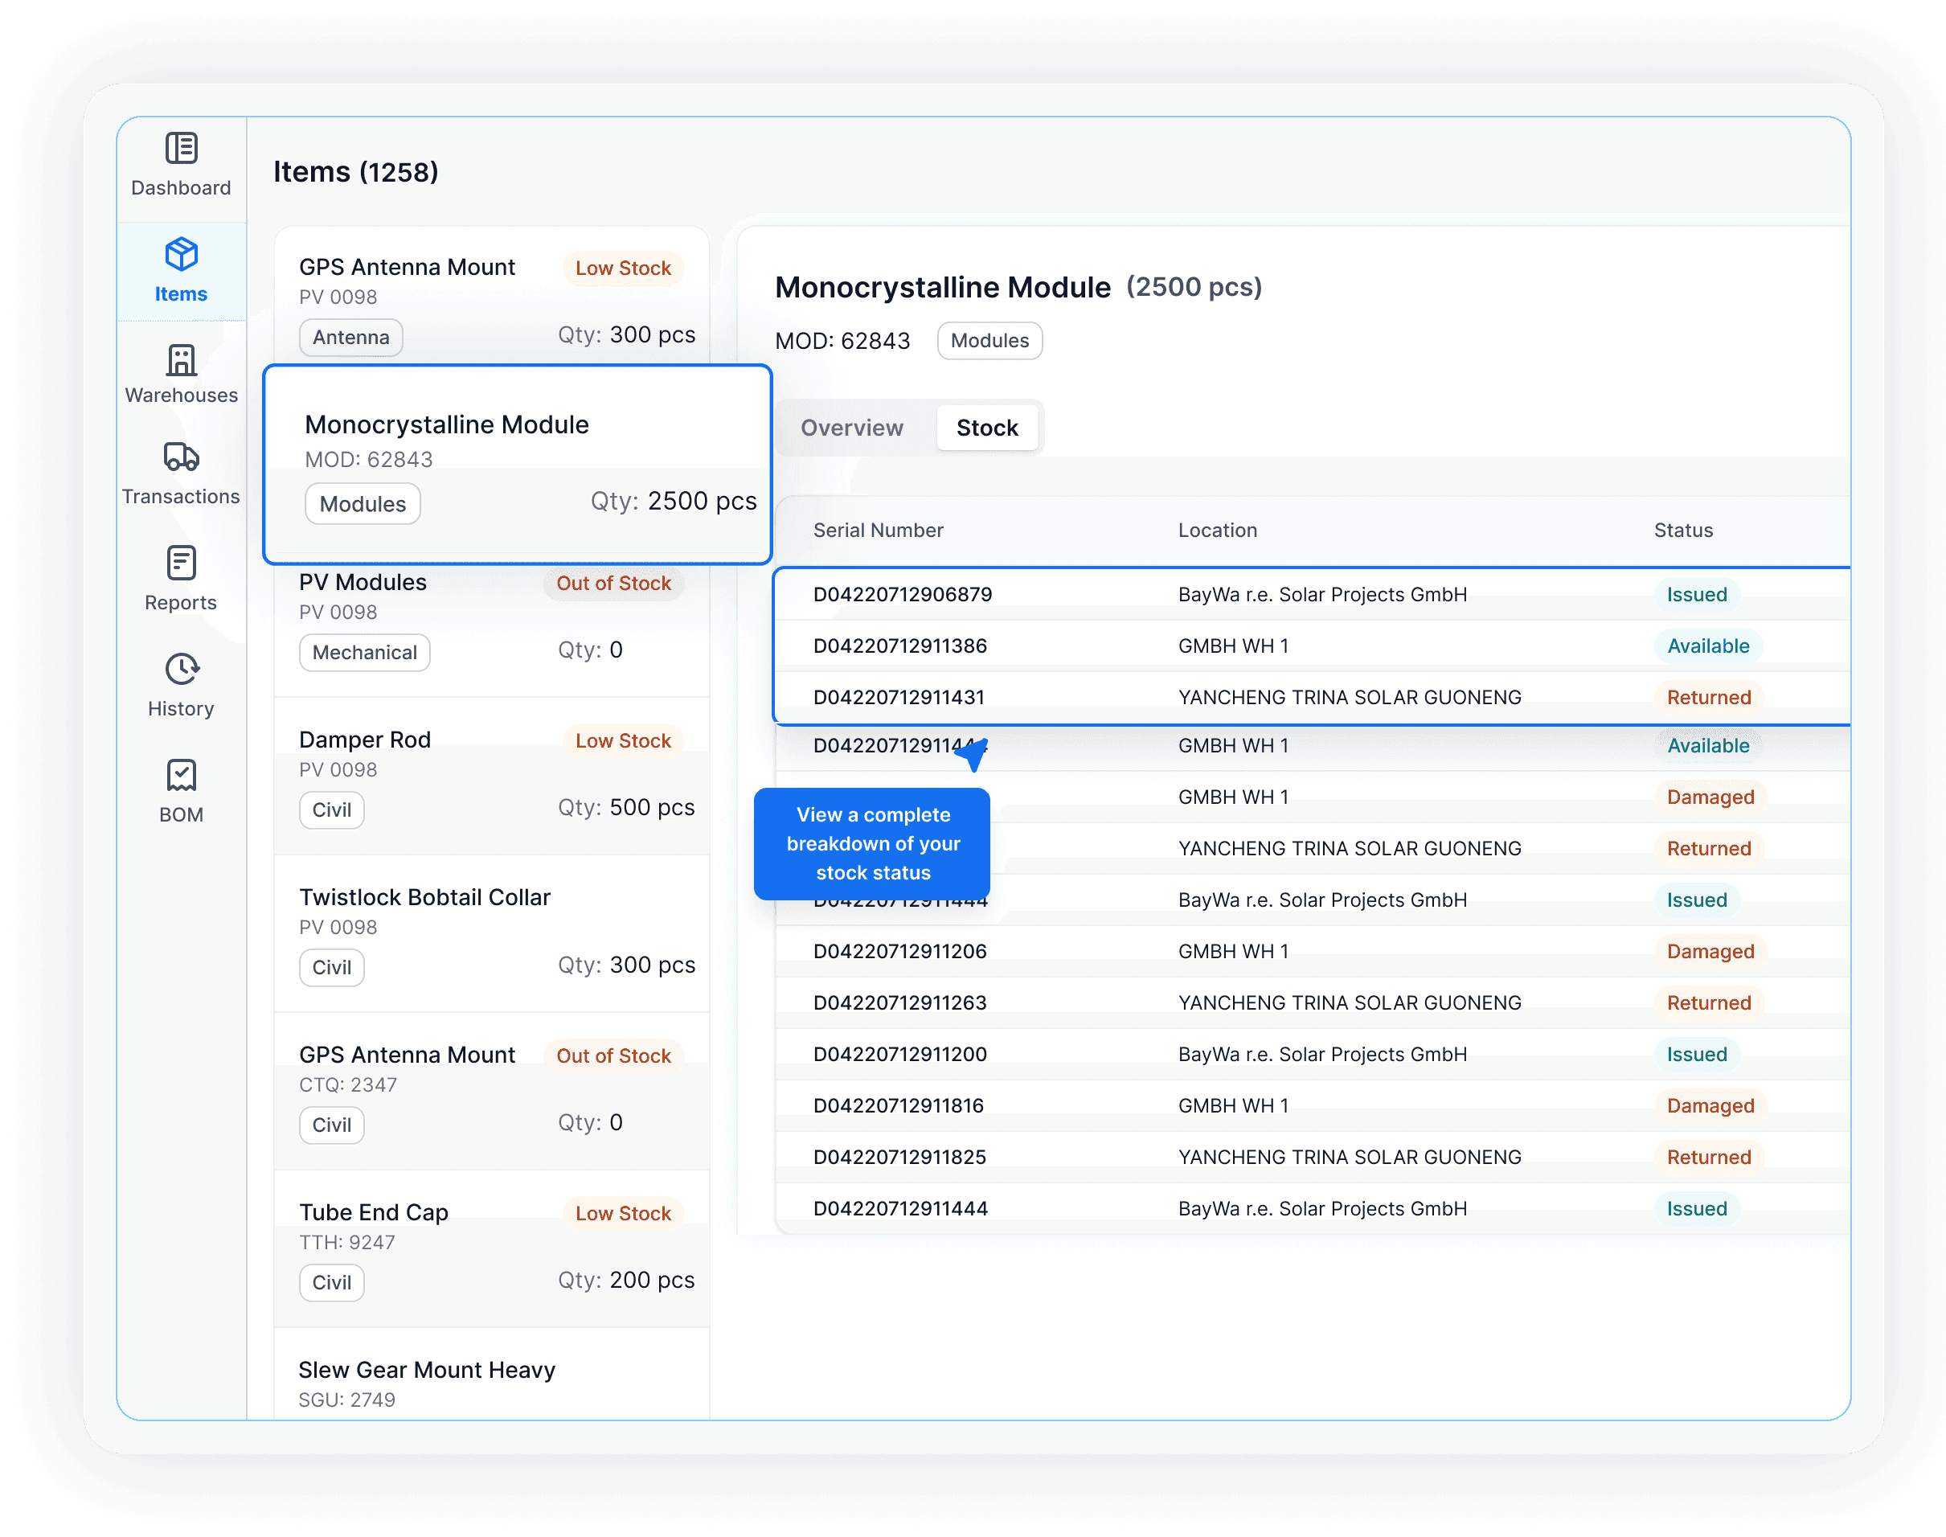
Task: Click Modules tag on Monocrystalline card
Action: pyautogui.click(x=363, y=504)
